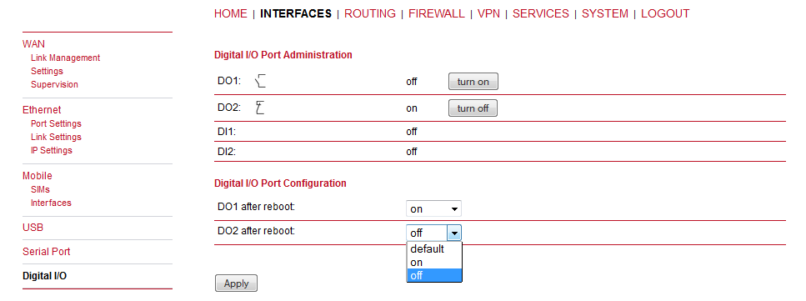The width and height of the screenshot is (806, 301).
Task: Log out using the LOGOUT link
Action: [665, 14]
